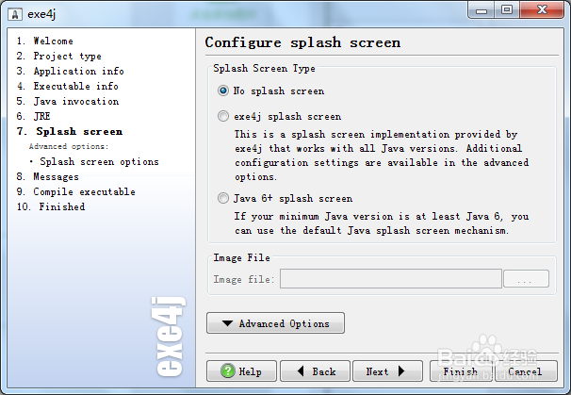This screenshot has height=395, width=571.
Task: Click the Back button
Action: (315, 370)
